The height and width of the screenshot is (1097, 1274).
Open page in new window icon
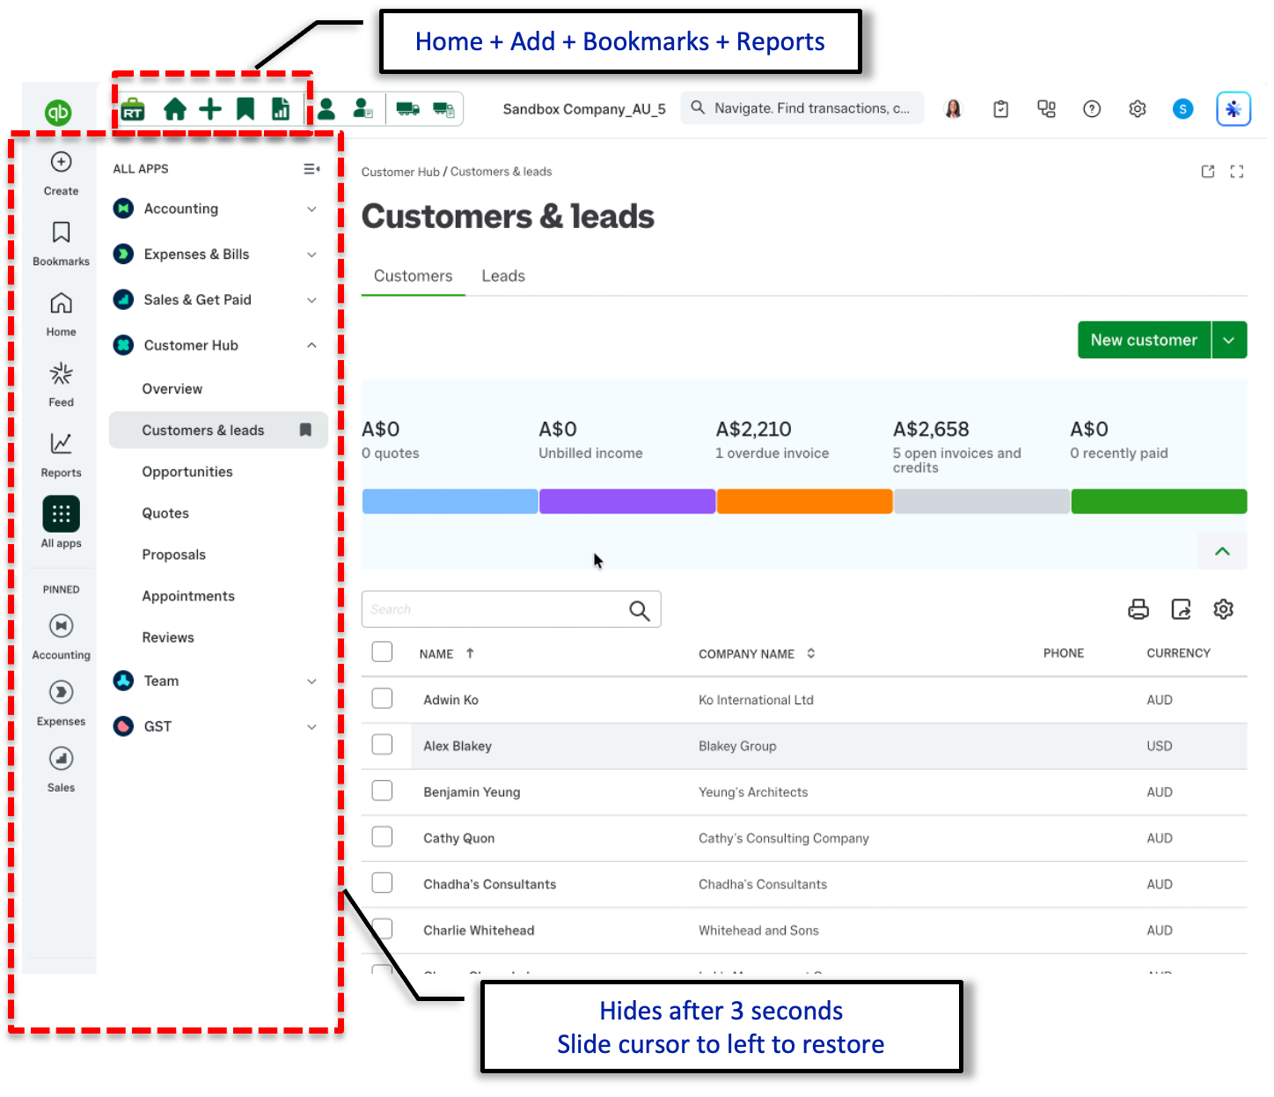click(1208, 172)
